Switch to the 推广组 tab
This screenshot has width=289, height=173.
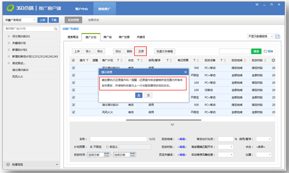(x=107, y=37)
